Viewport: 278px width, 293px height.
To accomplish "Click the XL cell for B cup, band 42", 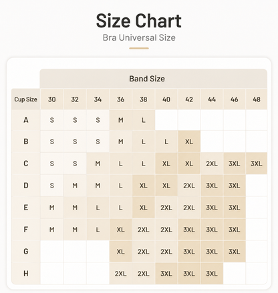I will 189,141.
